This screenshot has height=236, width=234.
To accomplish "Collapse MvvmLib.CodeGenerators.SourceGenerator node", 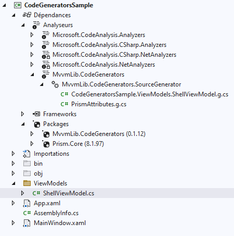I will [42, 84].
